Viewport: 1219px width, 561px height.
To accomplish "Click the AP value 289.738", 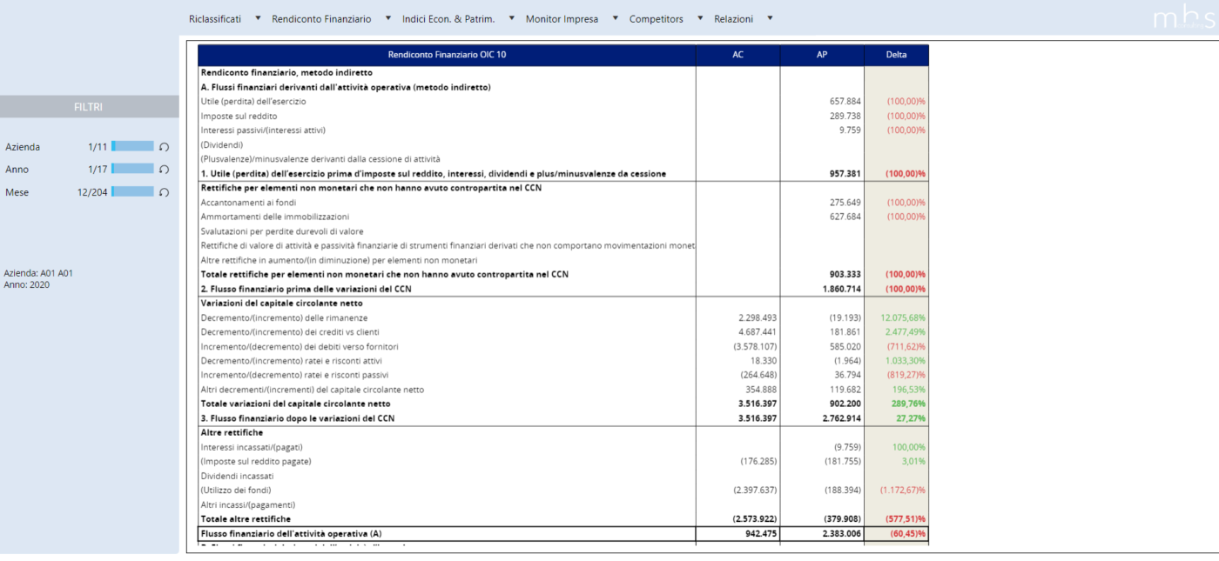I will 845,116.
